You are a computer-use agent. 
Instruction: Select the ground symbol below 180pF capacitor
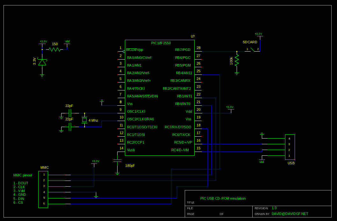tap(117, 174)
